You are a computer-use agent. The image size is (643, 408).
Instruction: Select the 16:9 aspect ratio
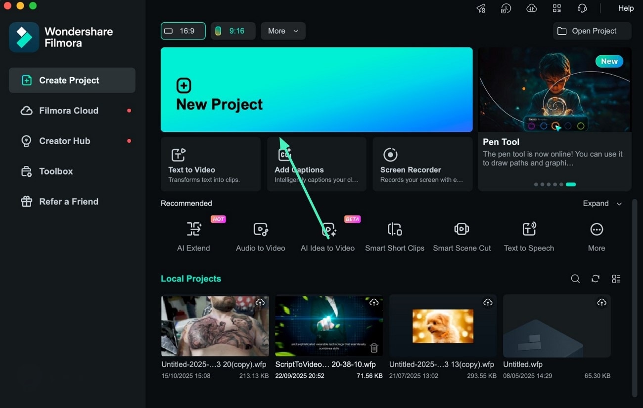point(183,31)
